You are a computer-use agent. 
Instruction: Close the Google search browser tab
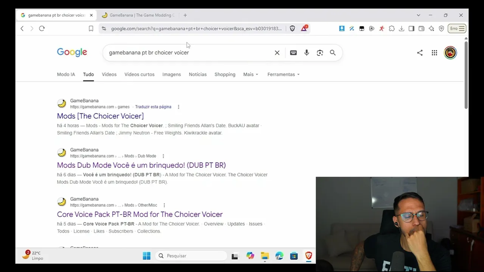tap(91, 15)
